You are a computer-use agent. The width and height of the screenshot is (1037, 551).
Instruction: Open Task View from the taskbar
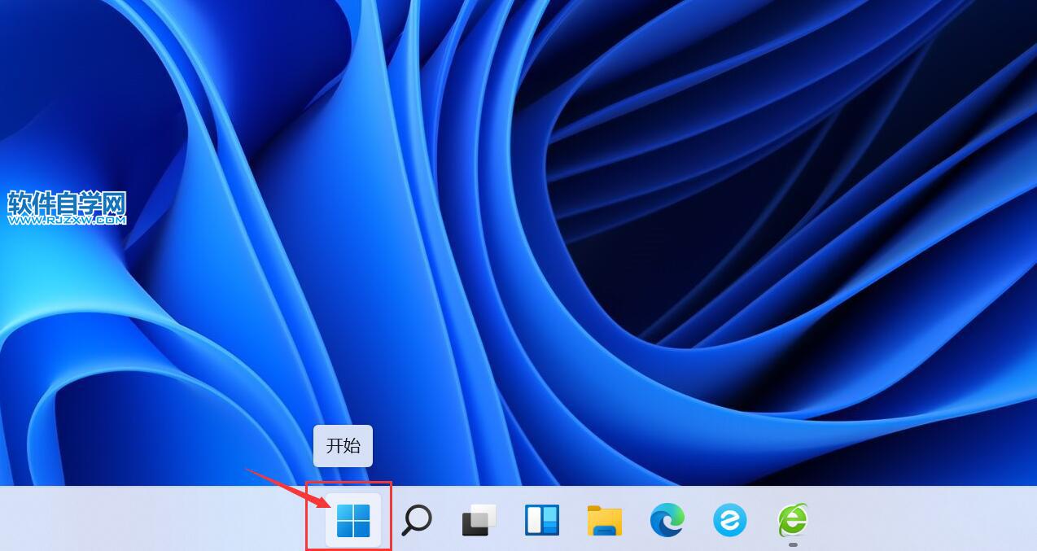(x=479, y=519)
